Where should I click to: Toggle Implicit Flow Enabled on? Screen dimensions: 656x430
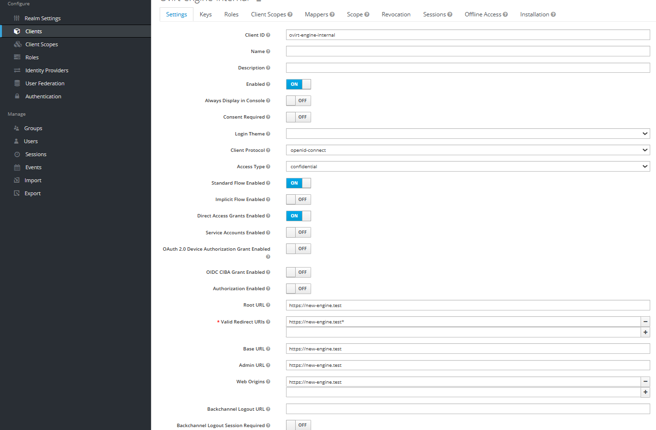point(299,200)
